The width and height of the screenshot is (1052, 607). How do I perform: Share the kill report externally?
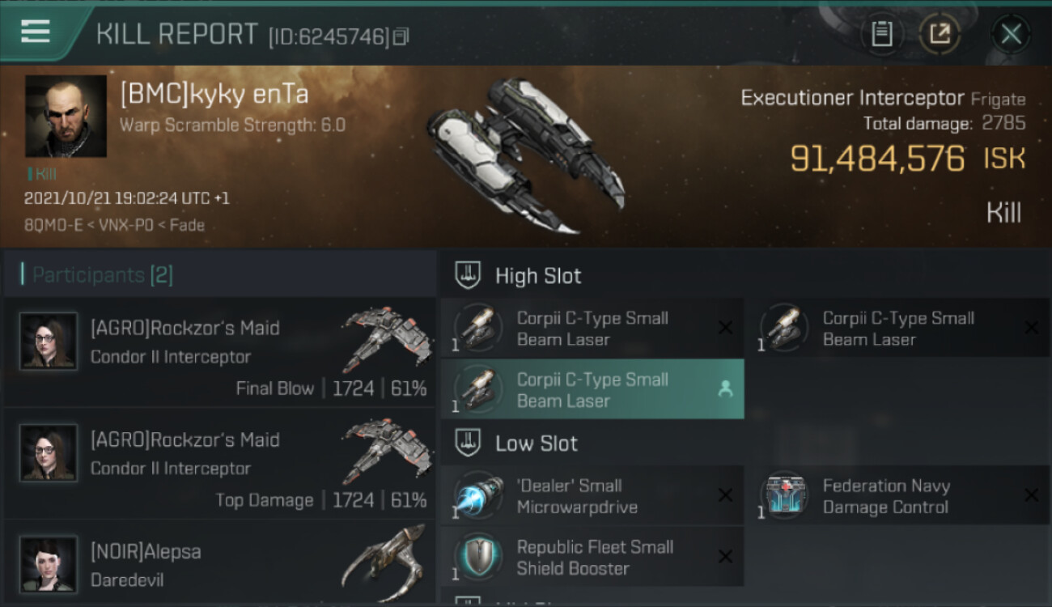coord(940,34)
